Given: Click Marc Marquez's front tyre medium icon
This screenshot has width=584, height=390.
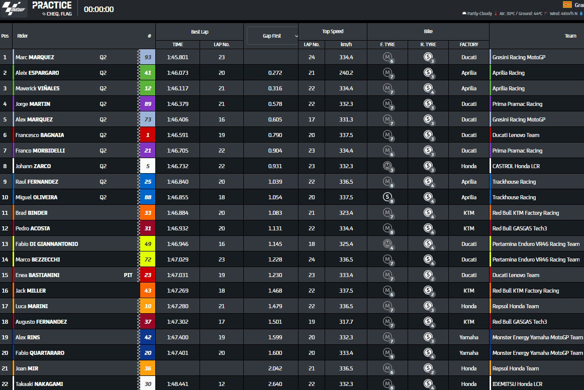Looking at the screenshot, I should [x=387, y=58].
